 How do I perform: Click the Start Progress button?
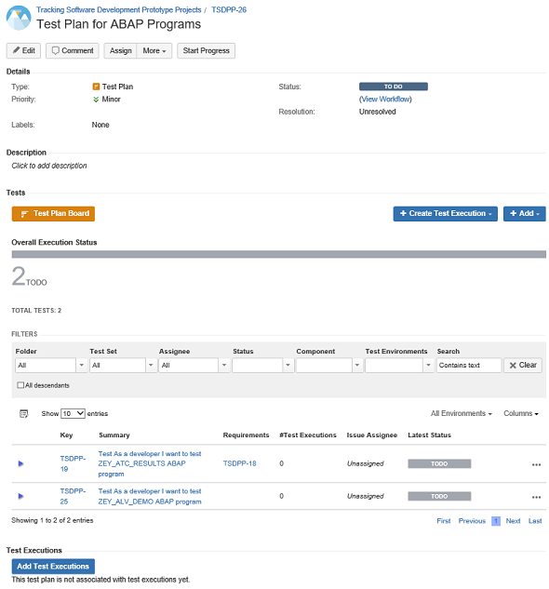[x=206, y=50]
